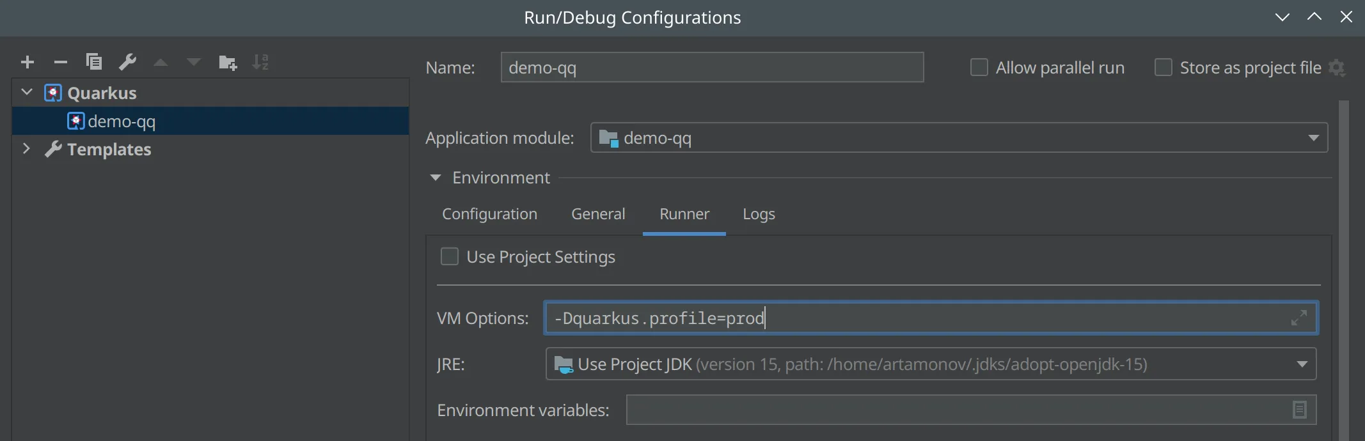The image size is (1365, 441).
Task: Click the Copy Configuration icon
Action: coord(94,62)
